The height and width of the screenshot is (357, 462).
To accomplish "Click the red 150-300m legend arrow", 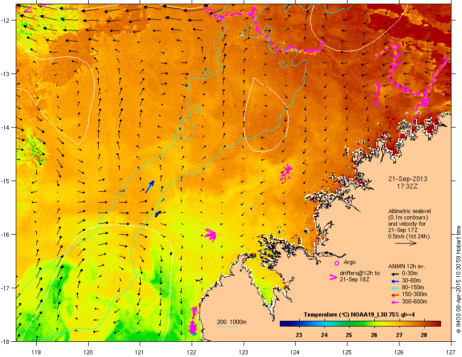I will pyautogui.click(x=395, y=295).
